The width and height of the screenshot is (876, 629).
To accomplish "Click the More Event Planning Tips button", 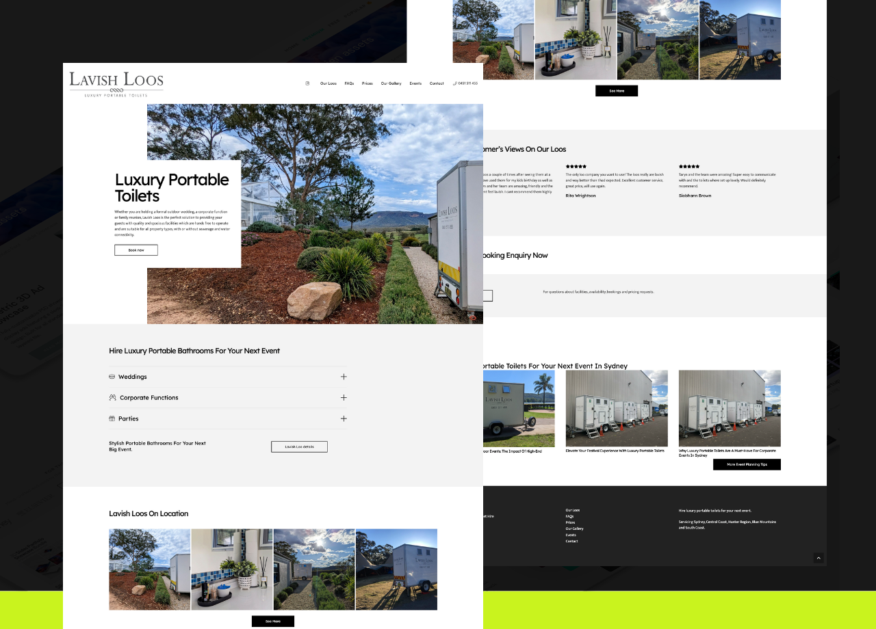I will click(747, 464).
